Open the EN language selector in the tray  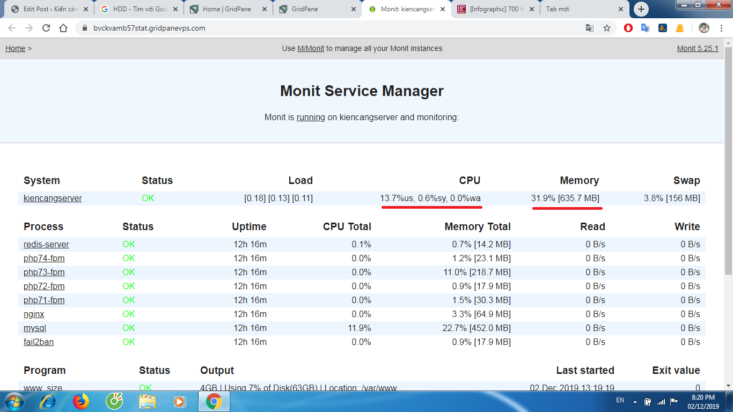click(x=620, y=400)
